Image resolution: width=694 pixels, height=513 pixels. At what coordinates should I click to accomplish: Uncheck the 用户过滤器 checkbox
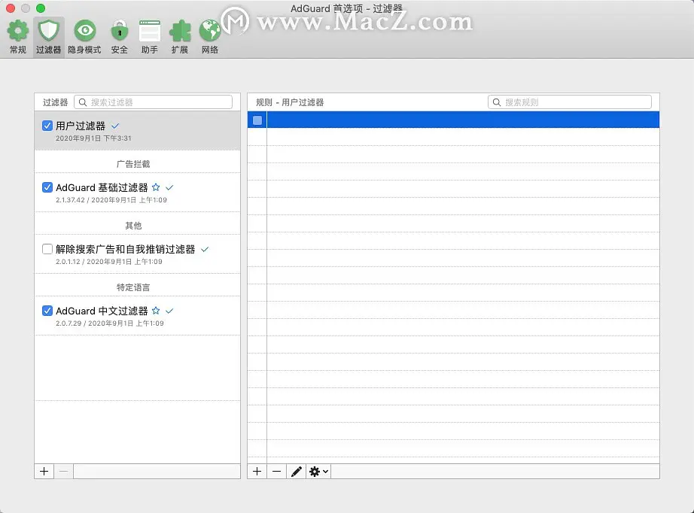click(x=47, y=126)
